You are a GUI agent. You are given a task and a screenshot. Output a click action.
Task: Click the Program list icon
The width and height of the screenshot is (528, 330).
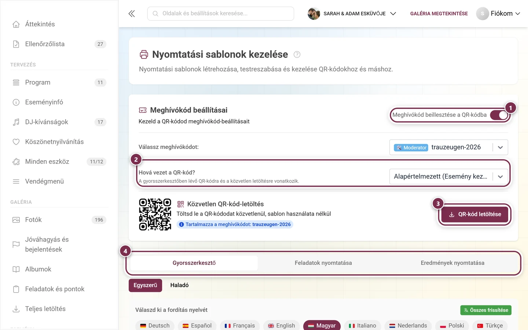16,82
